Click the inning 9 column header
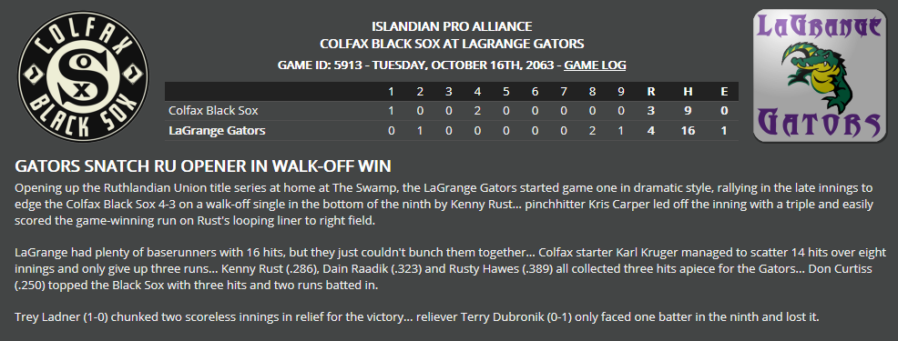 click(x=621, y=92)
